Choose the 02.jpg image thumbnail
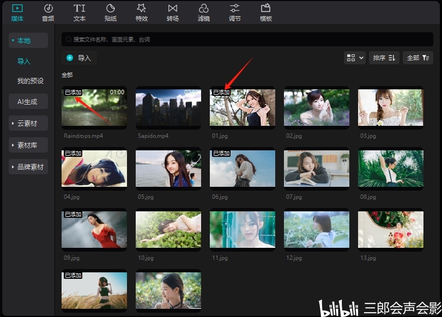Viewport: 442px width, 317px height. coord(317,108)
